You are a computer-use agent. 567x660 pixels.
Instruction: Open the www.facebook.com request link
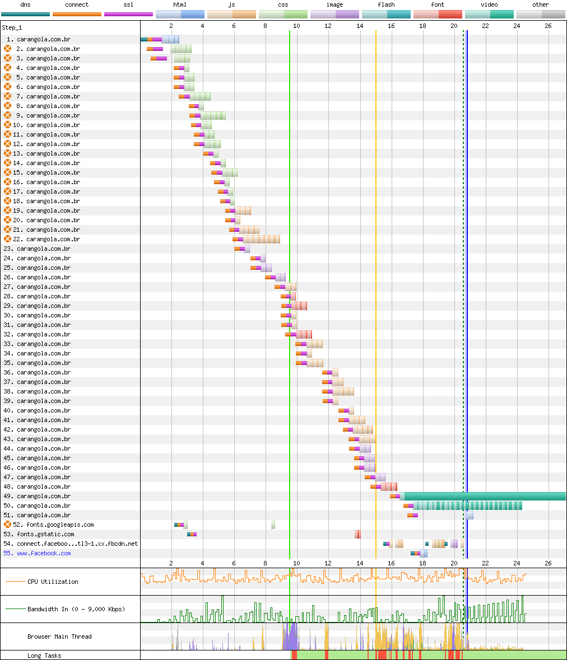[x=44, y=553]
